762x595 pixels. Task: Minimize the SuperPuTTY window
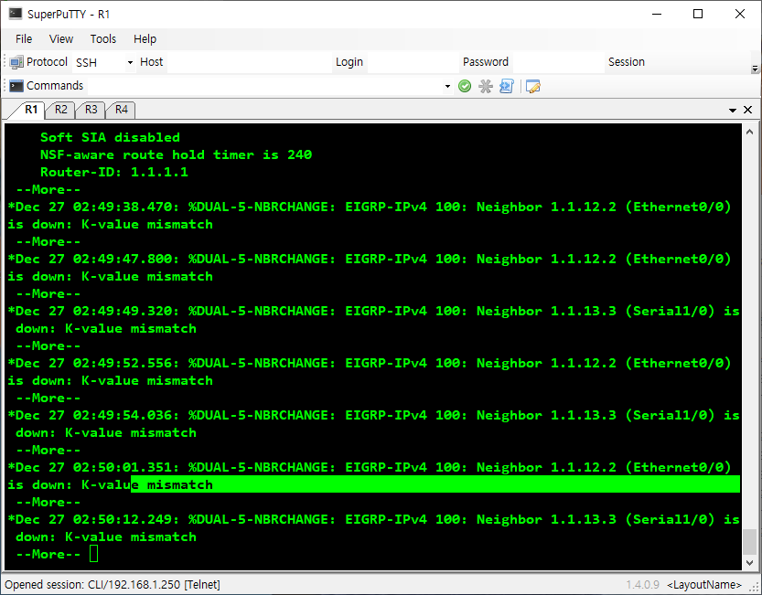(657, 14)
